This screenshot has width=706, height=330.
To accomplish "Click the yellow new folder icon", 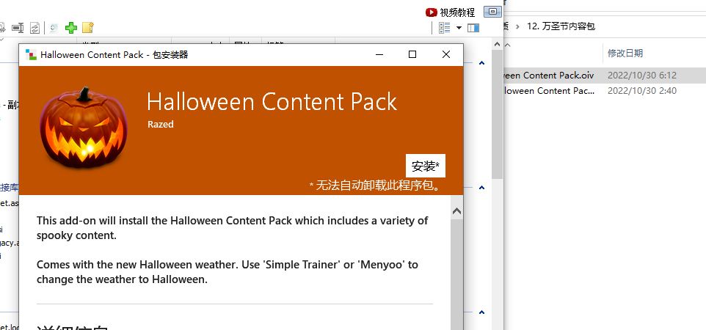I will pyautogui.click(x=88, y=28).
